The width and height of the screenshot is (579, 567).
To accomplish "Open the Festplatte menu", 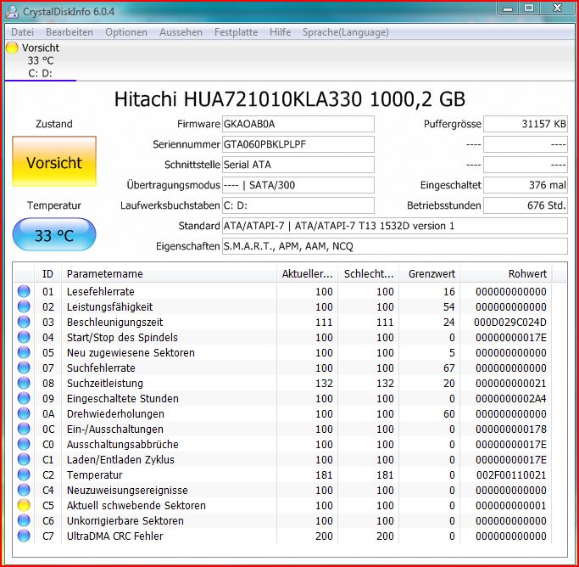I will point(236,32).
